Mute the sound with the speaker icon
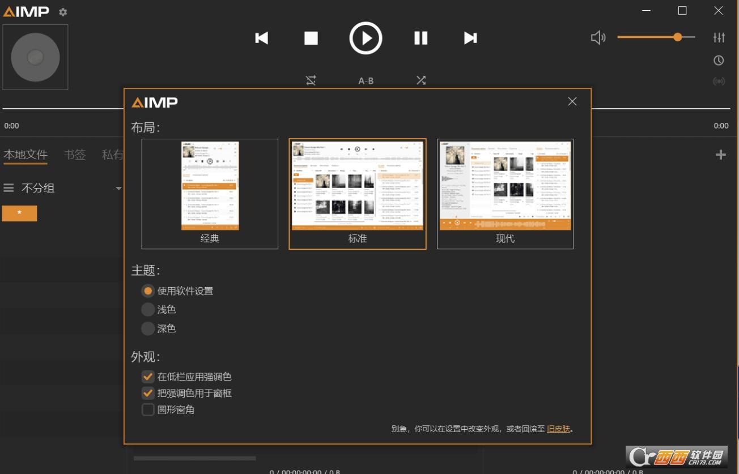This screenshot has height=474, width=739. click(598, 38)
